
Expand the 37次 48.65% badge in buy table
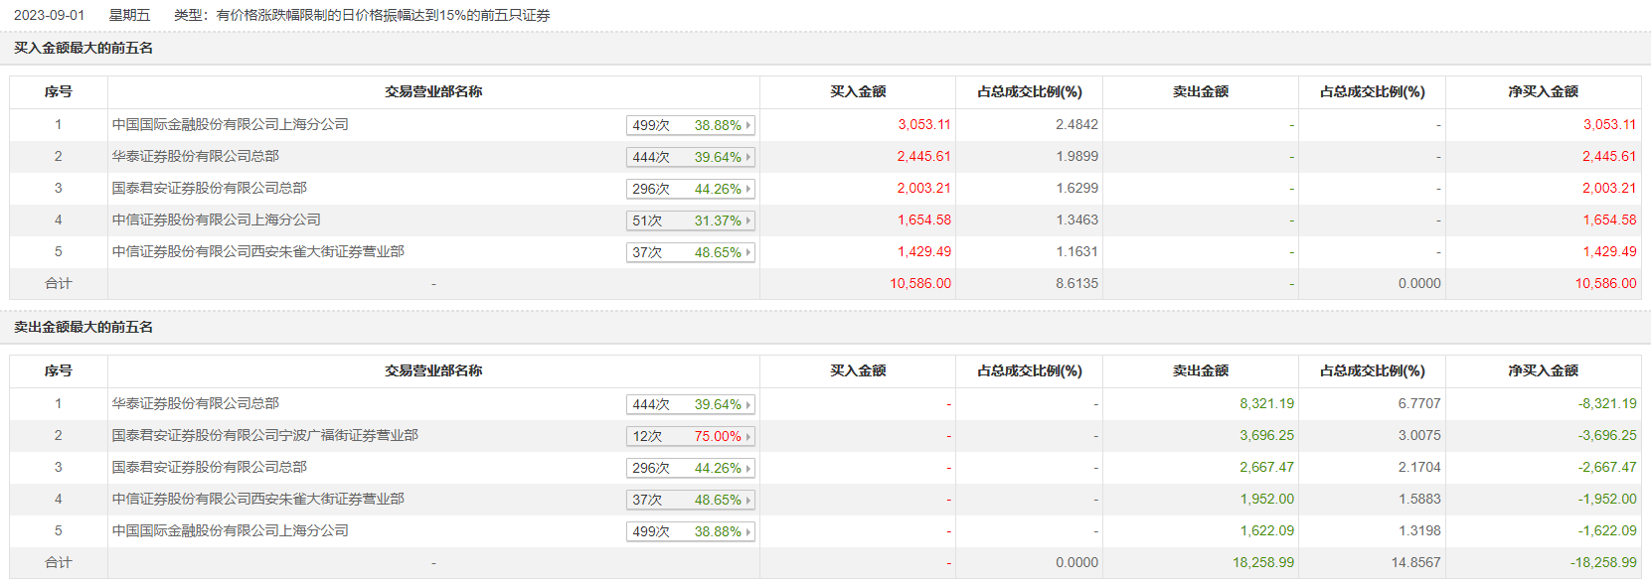[x=691, y=252]
